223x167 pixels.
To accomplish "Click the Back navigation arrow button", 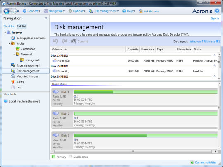I will click(x=7, y=11).
